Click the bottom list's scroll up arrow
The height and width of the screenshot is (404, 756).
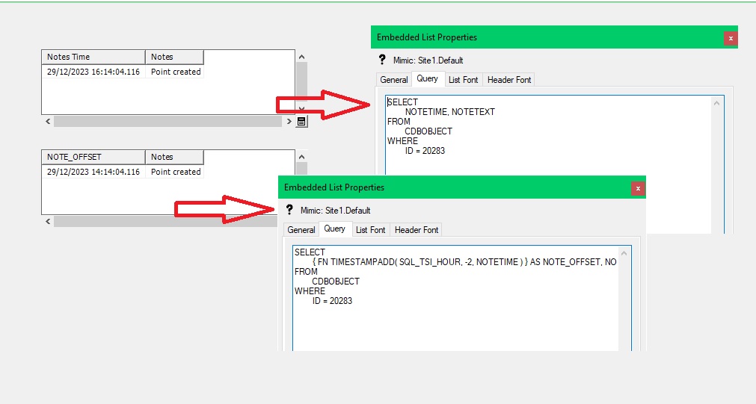coord(302,157)
